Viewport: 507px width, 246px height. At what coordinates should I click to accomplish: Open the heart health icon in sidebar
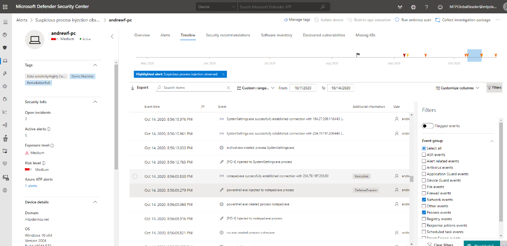pyautogui.click(x=5, y=164)
